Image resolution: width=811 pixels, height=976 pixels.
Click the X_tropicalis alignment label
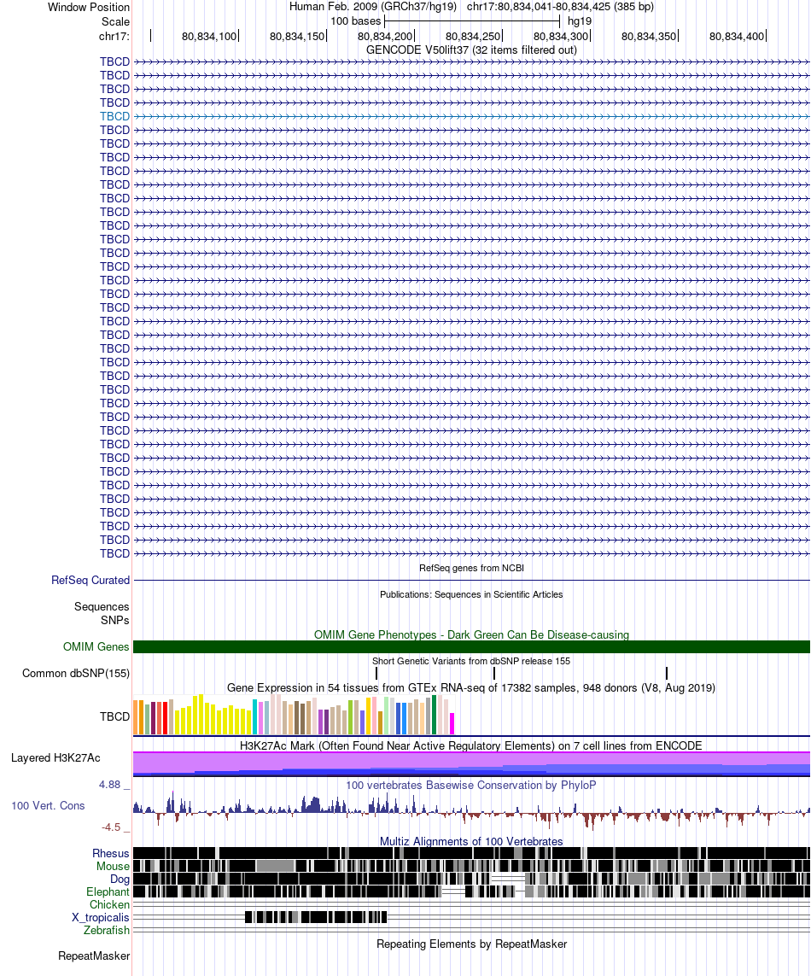pos(100,917)
